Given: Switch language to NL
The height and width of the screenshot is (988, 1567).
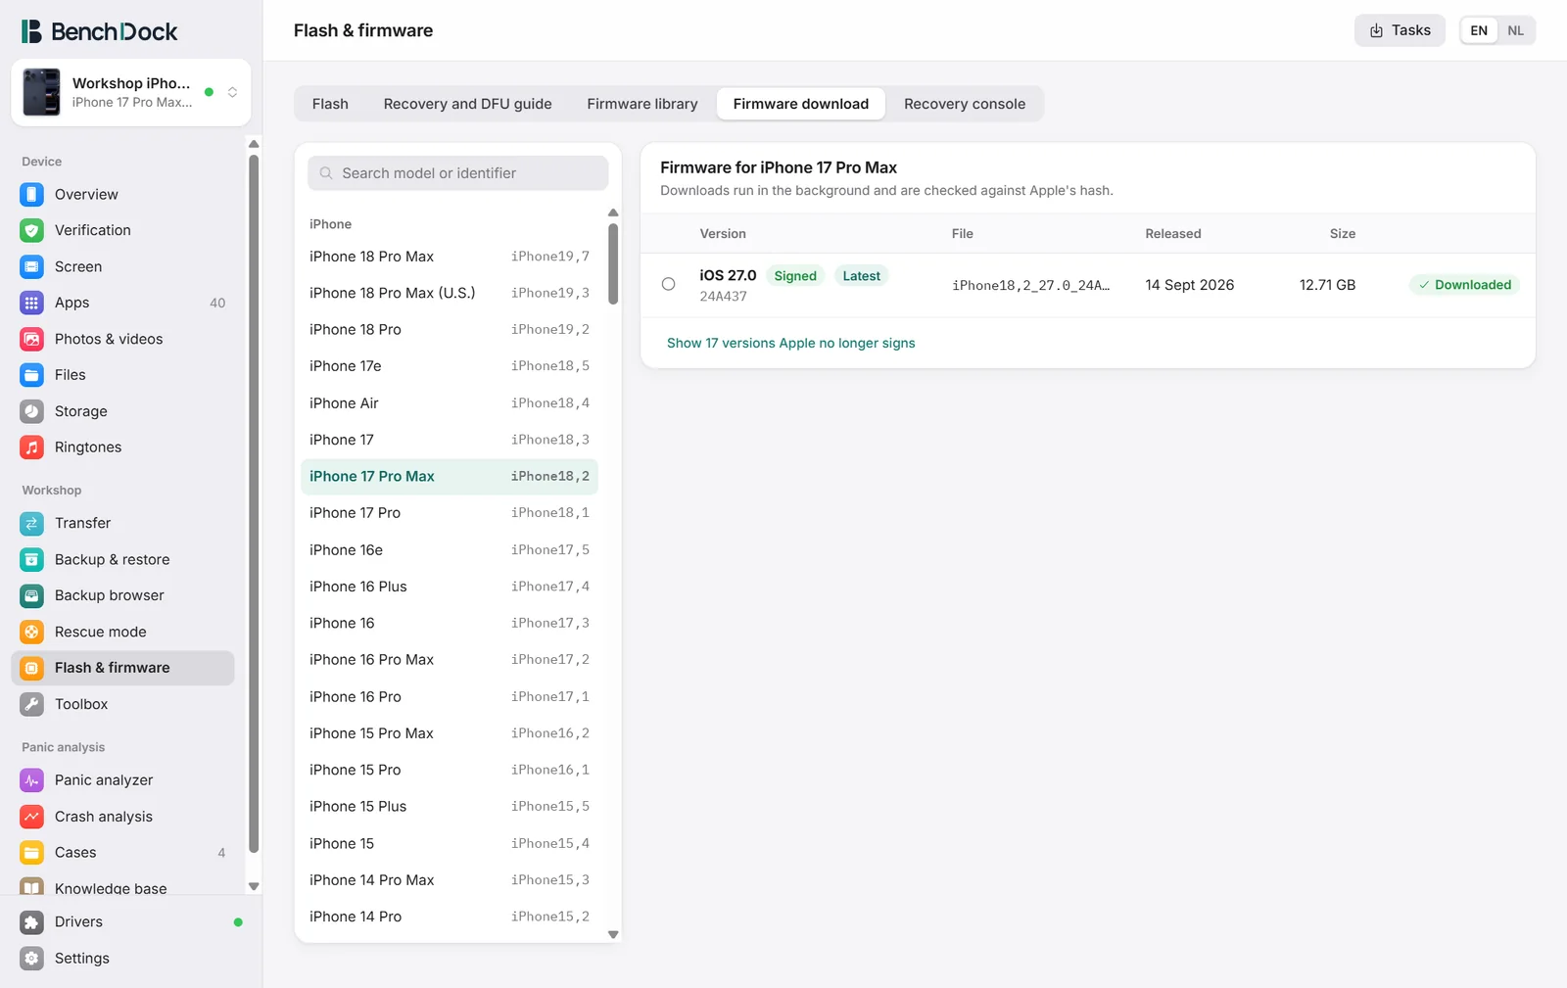Looking at the screenshot, I should (x=1515, y=30).
